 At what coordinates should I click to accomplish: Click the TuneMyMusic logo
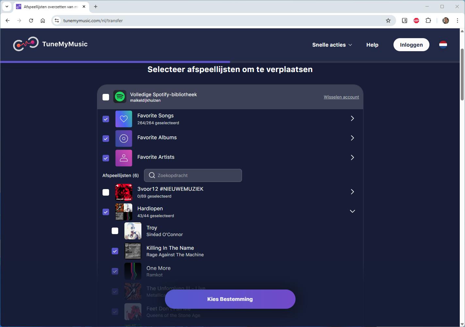click(50, 44)
